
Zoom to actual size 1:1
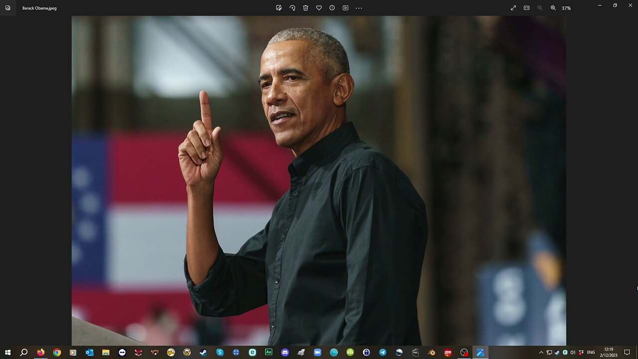click(526, 8)
